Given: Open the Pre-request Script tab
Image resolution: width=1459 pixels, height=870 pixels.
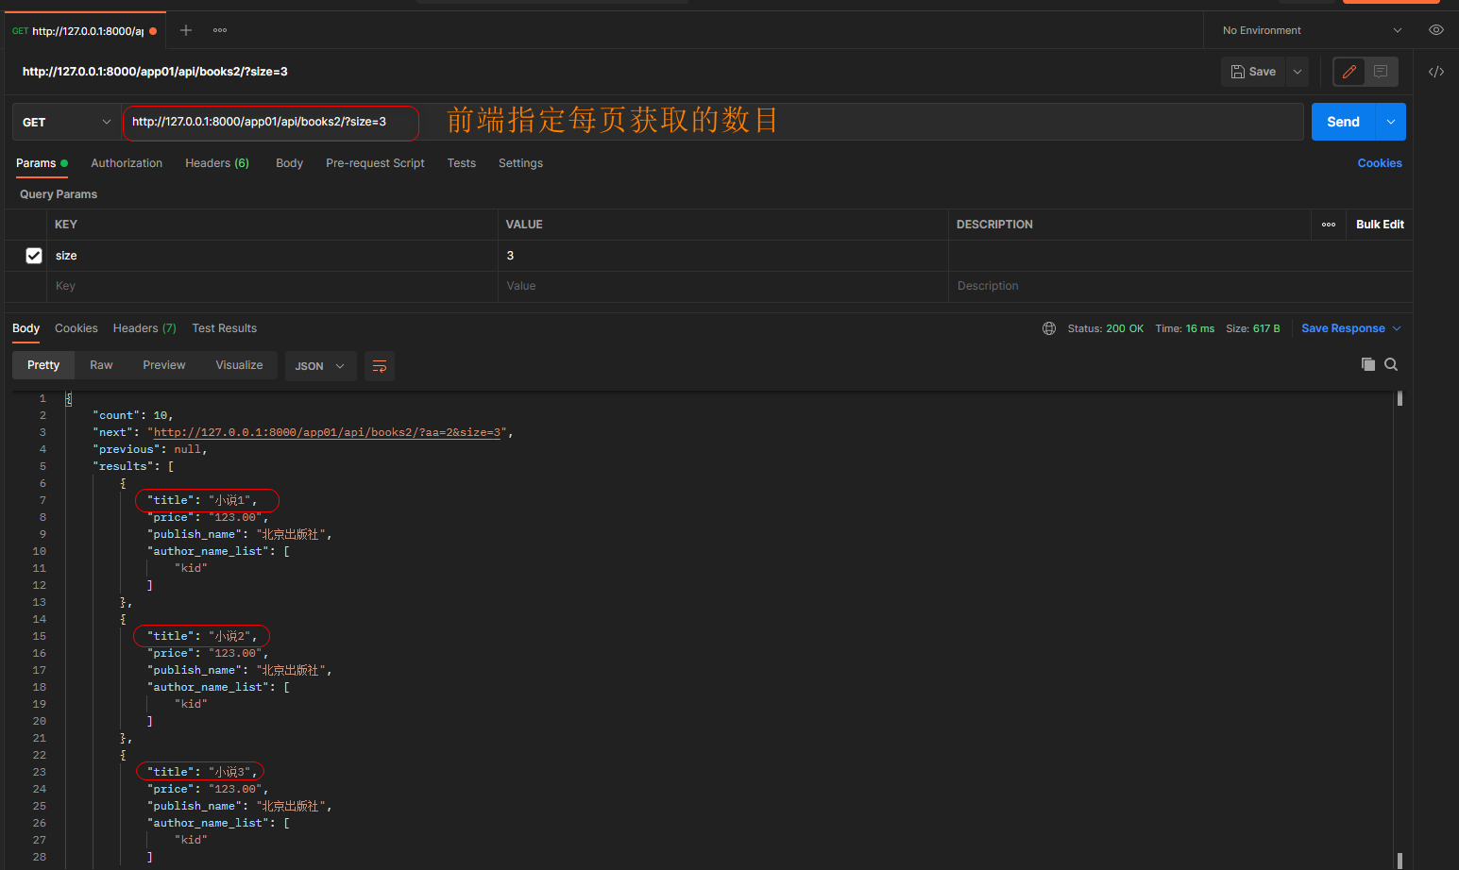Looking at the screenshot, I should [375, 163].
